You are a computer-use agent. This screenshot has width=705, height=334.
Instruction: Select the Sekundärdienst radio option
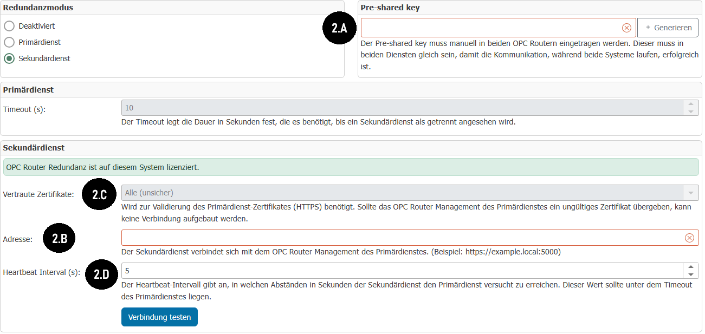[x=9, y=58]
